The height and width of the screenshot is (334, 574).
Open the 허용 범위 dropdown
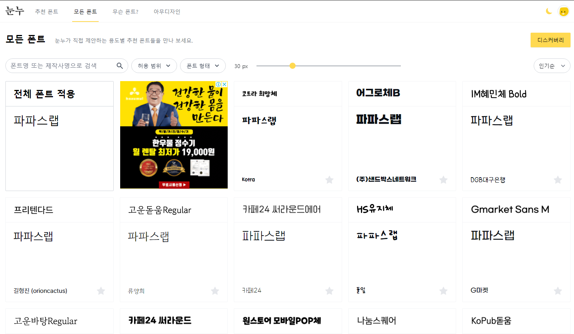[154, 66]
